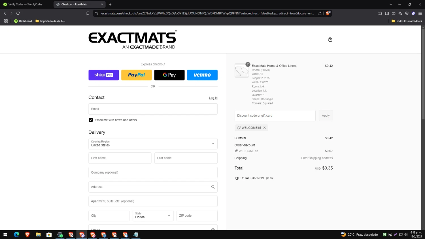Focus the Last name field
Viewport: 425px width, 239px height.
tap(186, 158)
